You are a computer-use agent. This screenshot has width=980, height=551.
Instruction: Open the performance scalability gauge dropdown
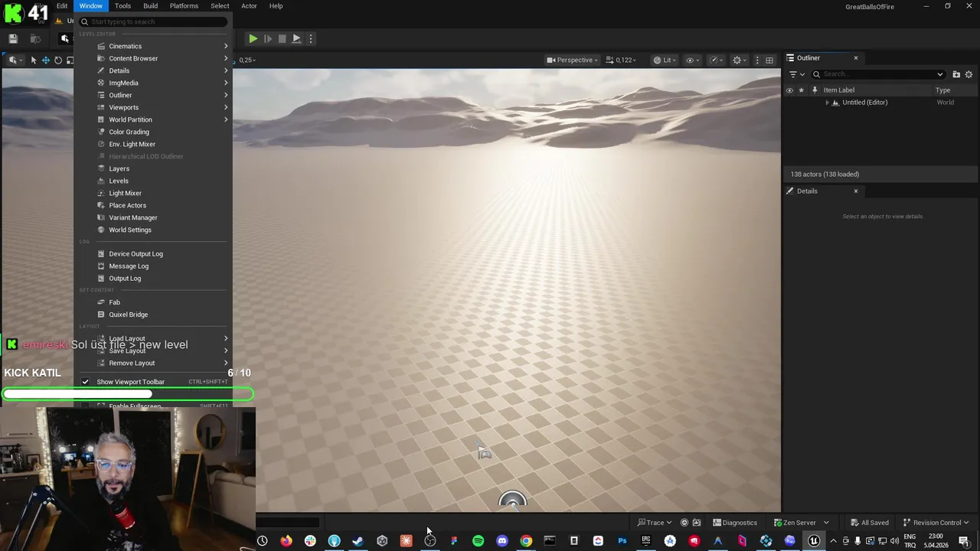coord(716,60)
